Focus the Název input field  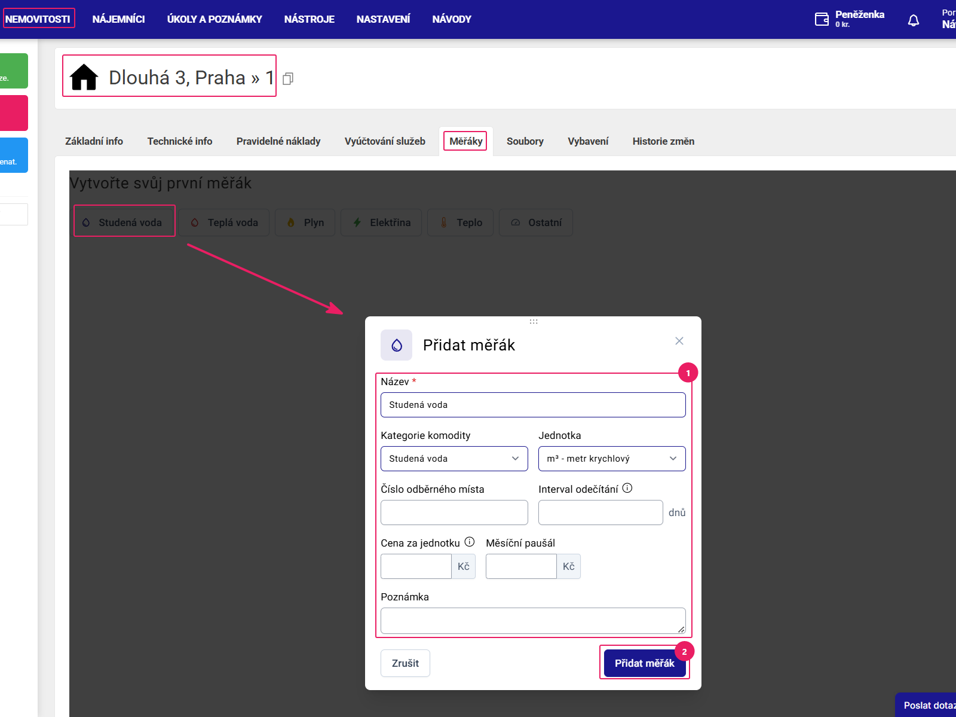(x=533, y=405)
